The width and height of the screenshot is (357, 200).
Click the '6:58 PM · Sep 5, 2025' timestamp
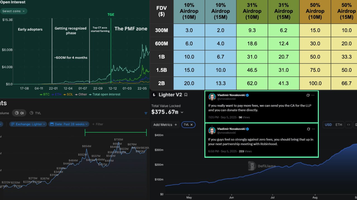click(x=223, y=151)
